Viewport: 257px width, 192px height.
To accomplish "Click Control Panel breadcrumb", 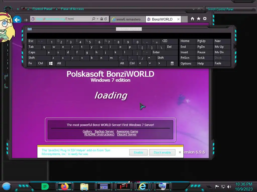I will (x=42, y=9).
